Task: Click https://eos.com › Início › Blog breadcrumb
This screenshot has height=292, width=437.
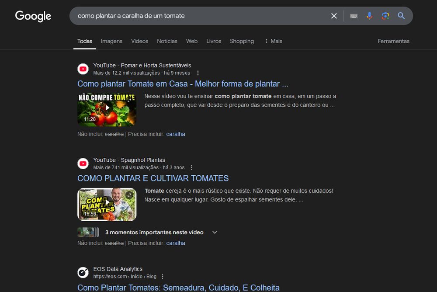Action: 125,276
